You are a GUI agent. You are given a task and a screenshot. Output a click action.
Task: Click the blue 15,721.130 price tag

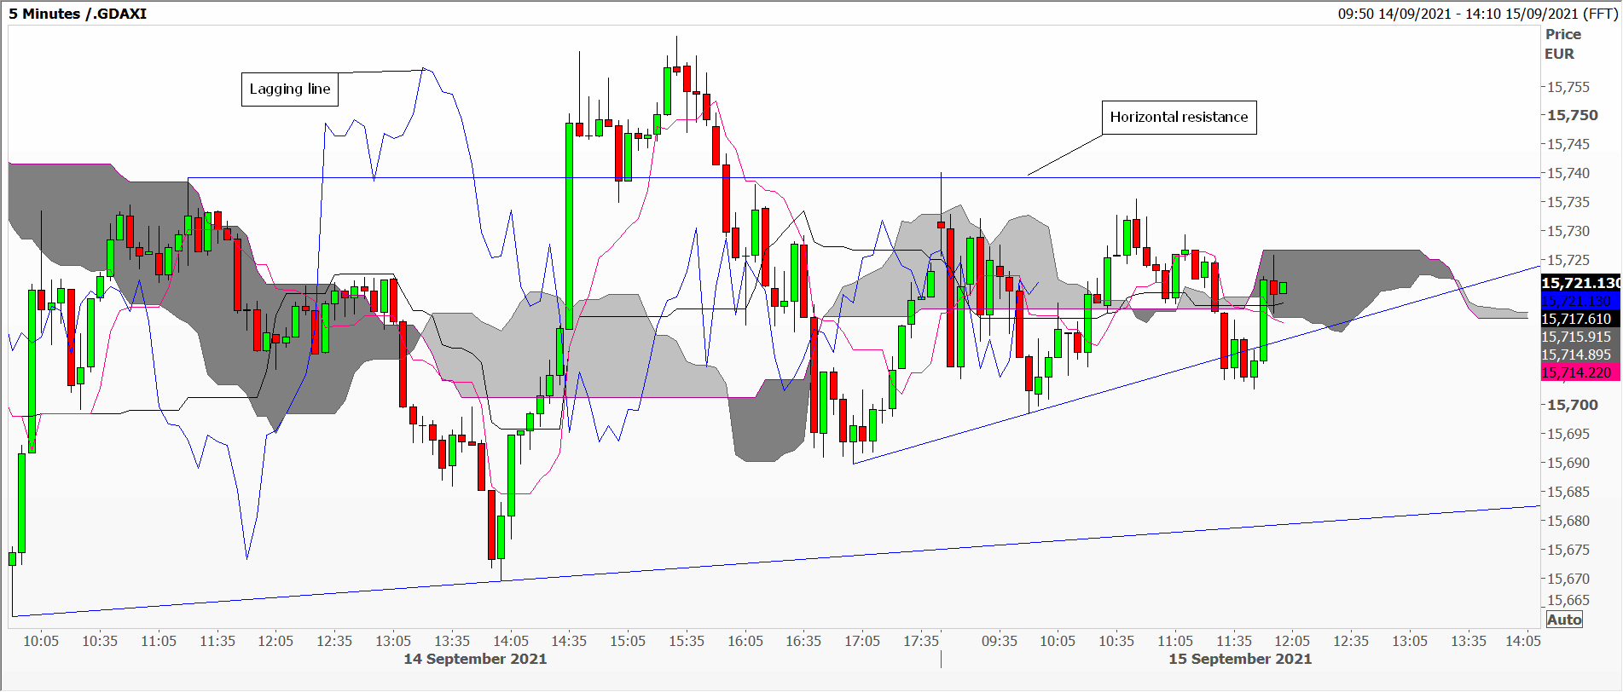1580,300
